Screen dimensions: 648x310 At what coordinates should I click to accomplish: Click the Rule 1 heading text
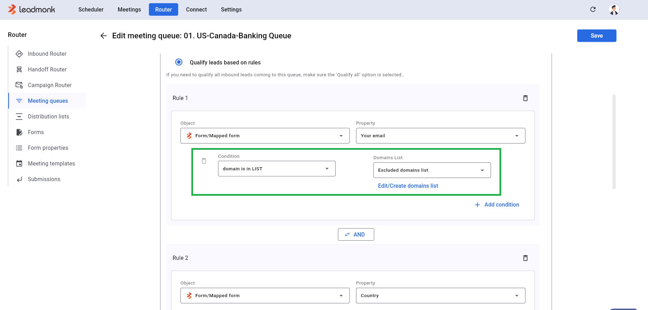180,98
